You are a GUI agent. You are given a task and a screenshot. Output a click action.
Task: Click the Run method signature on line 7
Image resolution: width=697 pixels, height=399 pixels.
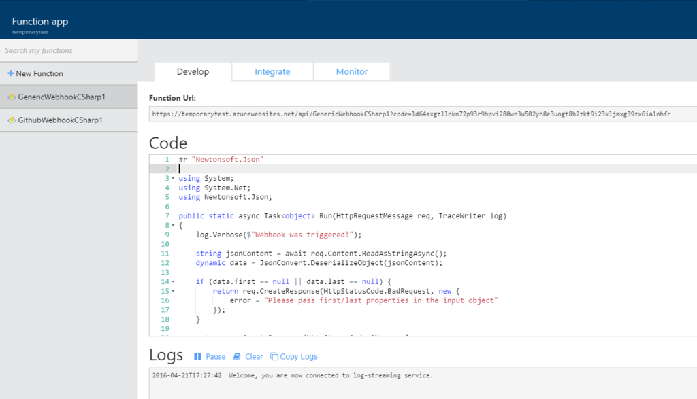click(342, 216)
